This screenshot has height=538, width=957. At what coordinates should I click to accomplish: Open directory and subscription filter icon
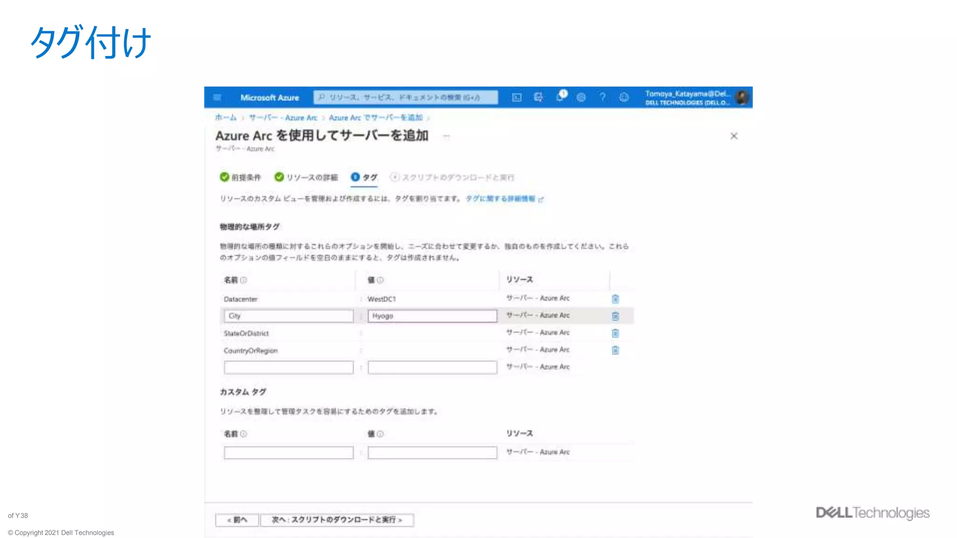coord(538,97)
